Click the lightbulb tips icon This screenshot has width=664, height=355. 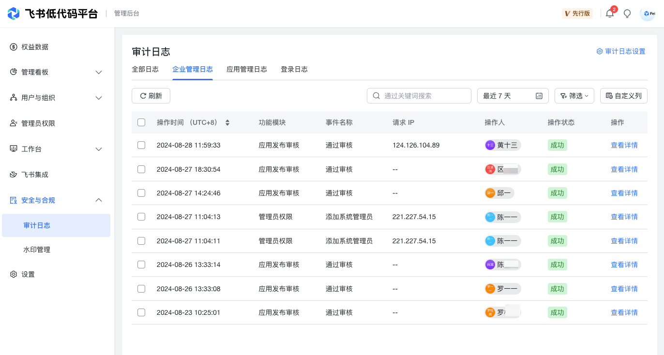point(627,14)
